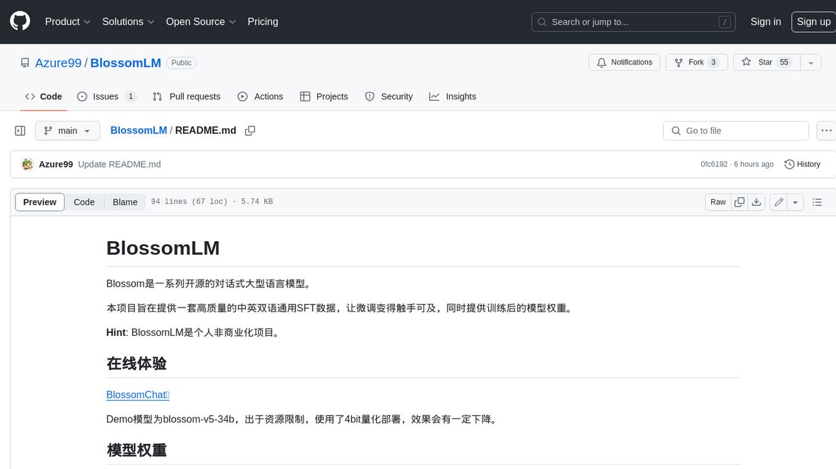This screenshot has height=469, width=836.
Task: Open the main branch selector
Action: 68,131
